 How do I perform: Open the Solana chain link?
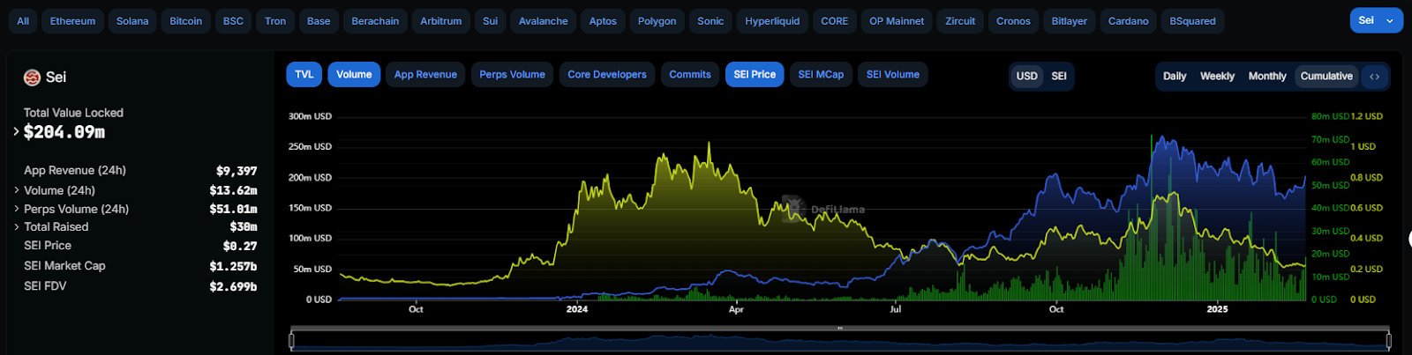[x=132, y=21]
